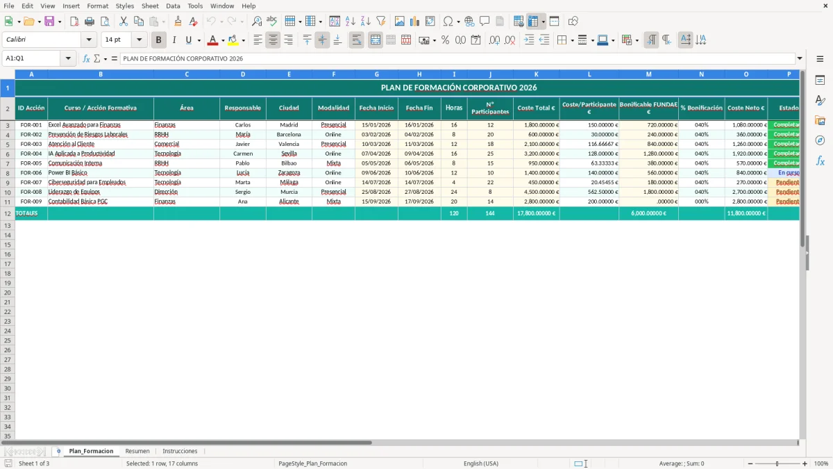The width and height of the screenshot is (833, 469).
Task: Toggle Wrap Text button
Action: pos(357,40)
